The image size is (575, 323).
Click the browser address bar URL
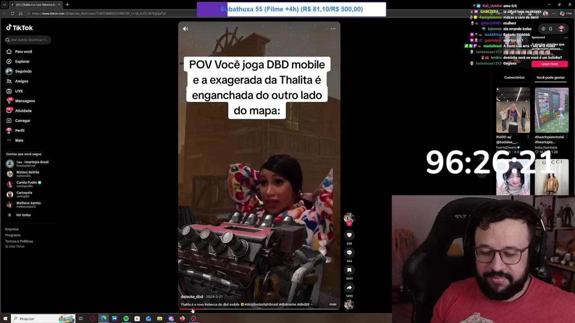99,13
